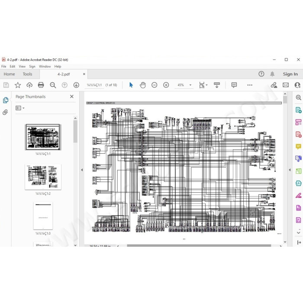Switch to the Tools tab
Viewport: 303px width, 303px height.
27,74
